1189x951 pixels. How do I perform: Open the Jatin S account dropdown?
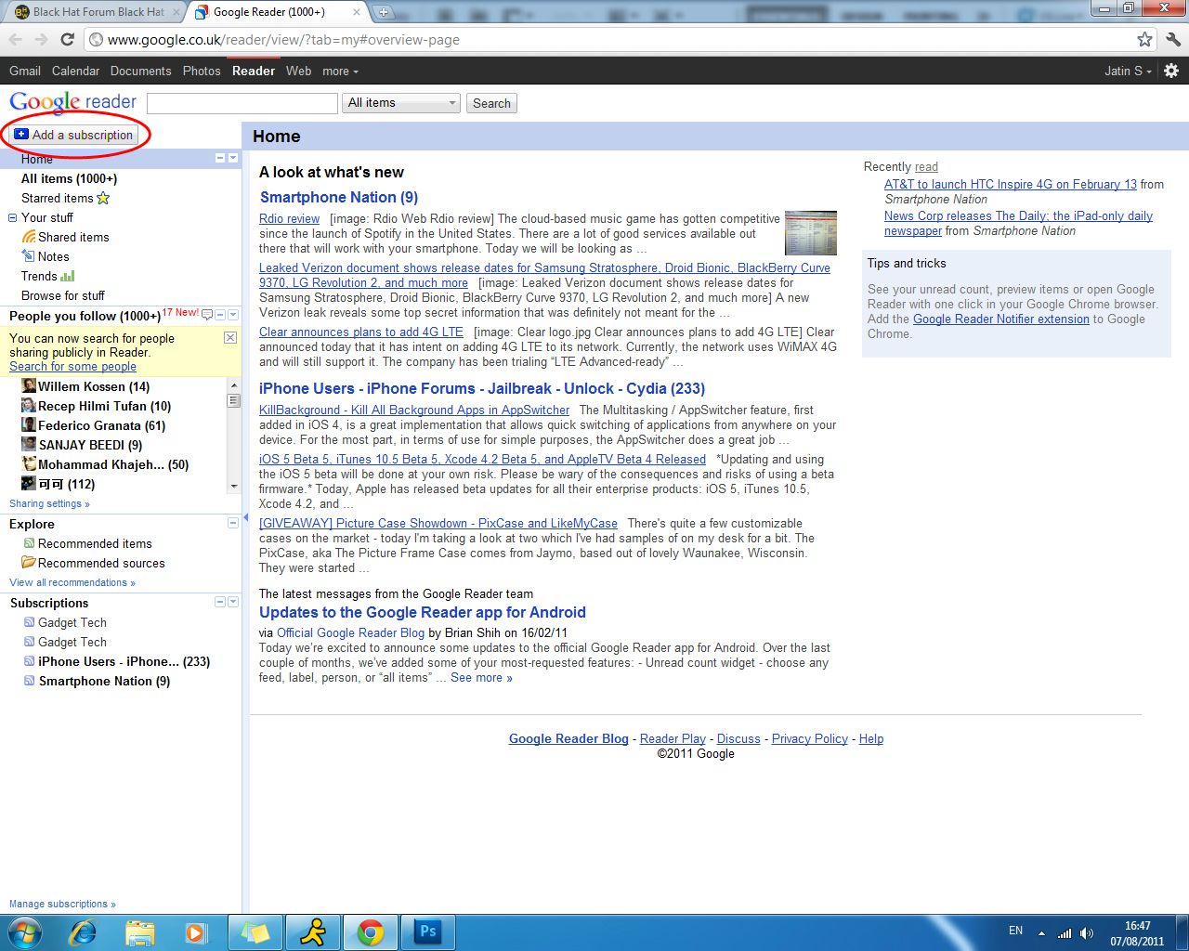coord(1128,71)
